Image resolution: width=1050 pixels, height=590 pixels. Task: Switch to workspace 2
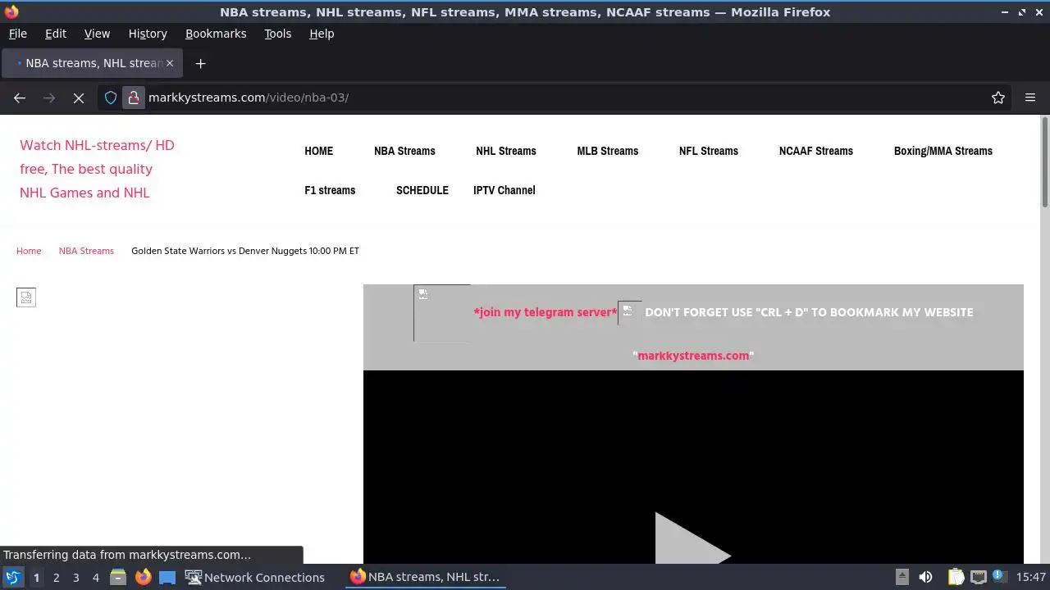point(56,577)
